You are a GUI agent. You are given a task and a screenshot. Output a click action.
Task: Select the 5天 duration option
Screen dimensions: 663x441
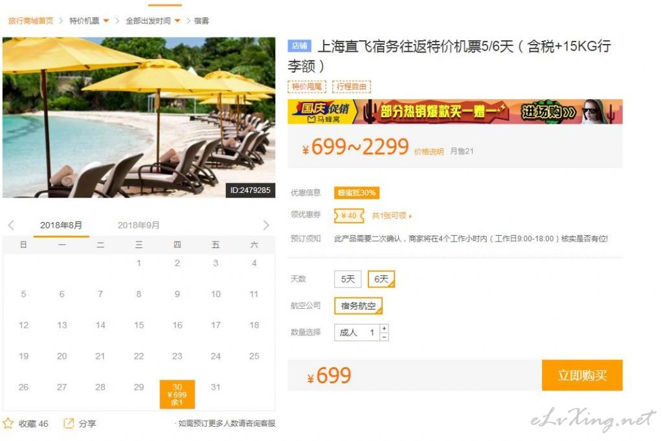[x=348, y=279]
